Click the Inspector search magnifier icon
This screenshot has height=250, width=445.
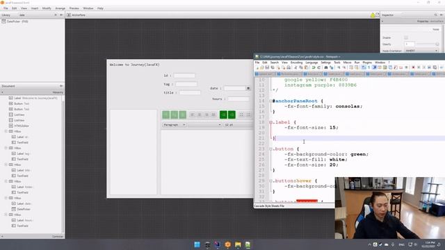436,15
